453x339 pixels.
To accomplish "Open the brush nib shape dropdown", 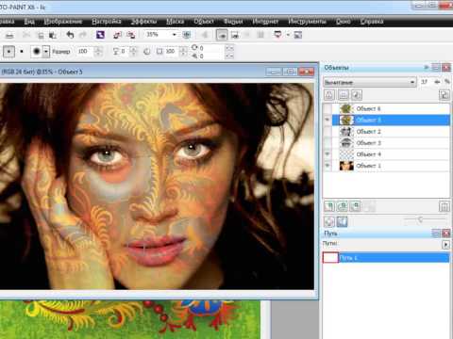I will (46, 52).
